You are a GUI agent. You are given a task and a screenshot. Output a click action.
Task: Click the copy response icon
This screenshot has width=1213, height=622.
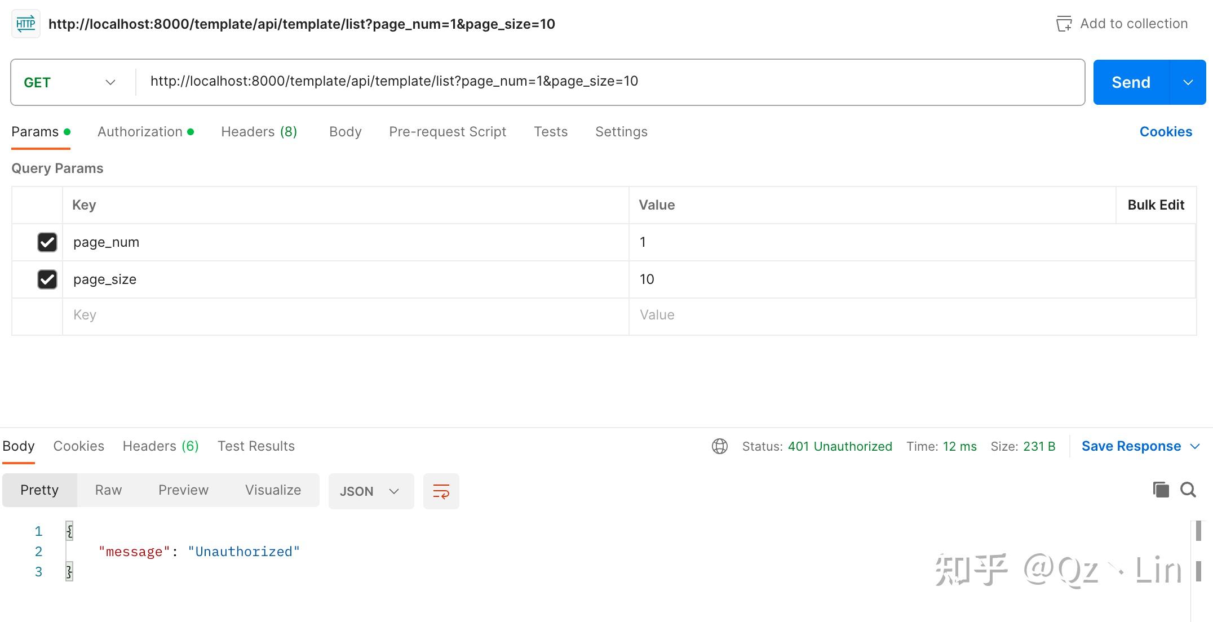coord(1160,490)
